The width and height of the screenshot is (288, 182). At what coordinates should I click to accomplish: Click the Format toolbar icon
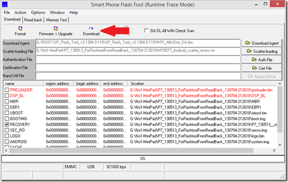(x=20, y=29)
